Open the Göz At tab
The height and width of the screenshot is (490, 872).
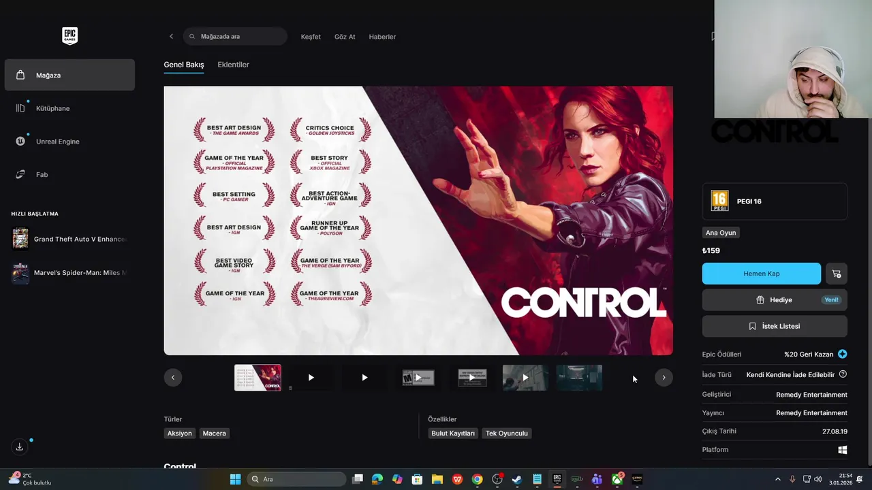[x=345, y=37]
